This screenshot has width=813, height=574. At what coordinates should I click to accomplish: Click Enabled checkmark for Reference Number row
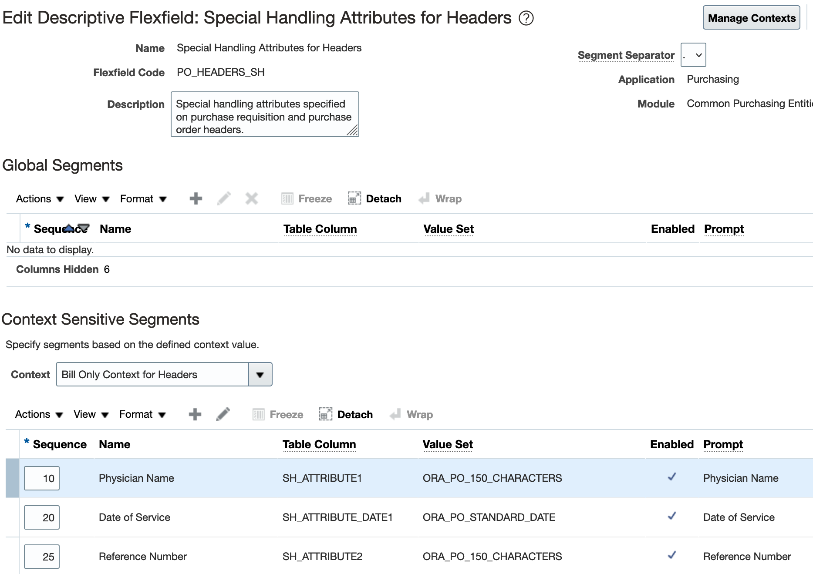coord(672,556)
